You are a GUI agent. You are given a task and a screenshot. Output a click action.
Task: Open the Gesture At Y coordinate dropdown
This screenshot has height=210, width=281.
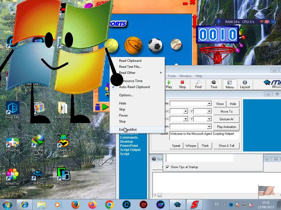click(209, 119)
